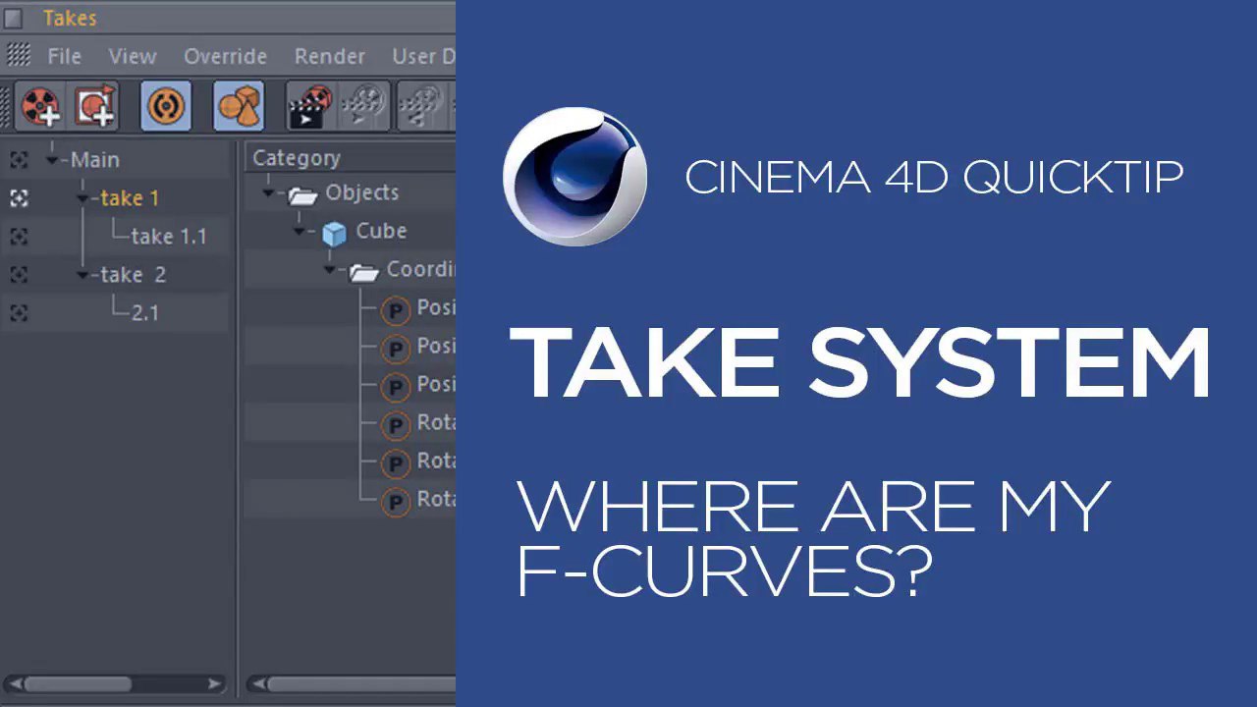The width and height of the screenshot is (1257, 707).
Task: Open the Override menu
Action: point(225,56)
